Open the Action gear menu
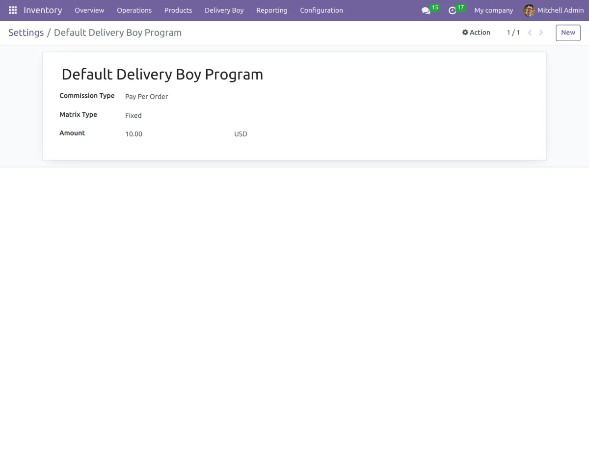The width and height of the screenshot is (589, 463). [x=476, y=32]
